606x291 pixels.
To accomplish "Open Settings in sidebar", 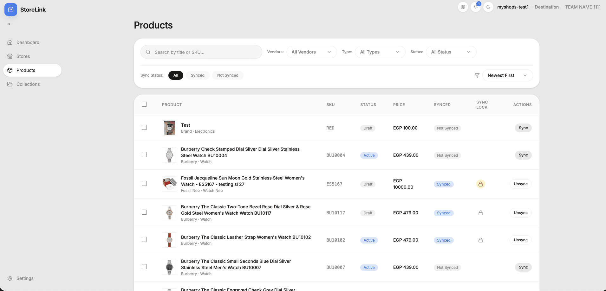I will [32, 278].
